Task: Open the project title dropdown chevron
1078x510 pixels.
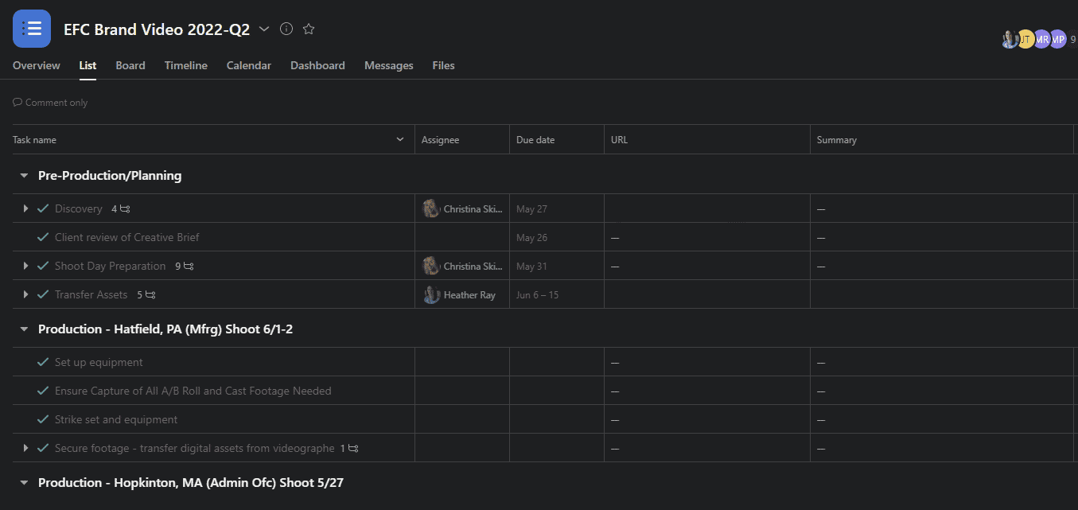Action: tap(264, 29)
